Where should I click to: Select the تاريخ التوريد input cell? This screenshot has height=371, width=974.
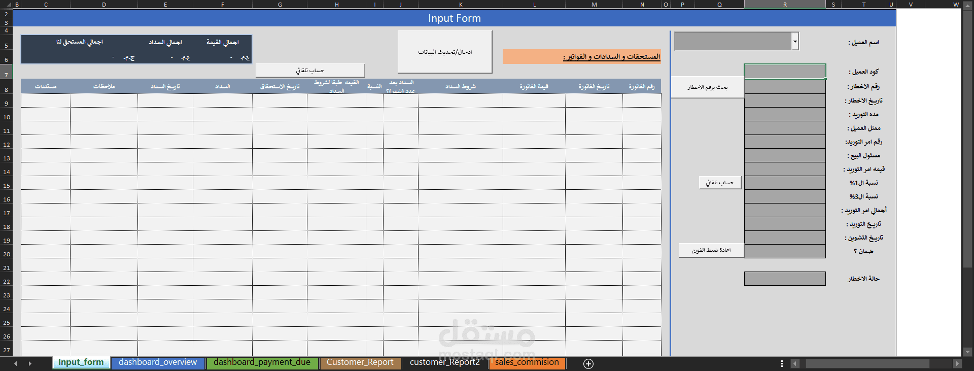[x=785, y=224]
